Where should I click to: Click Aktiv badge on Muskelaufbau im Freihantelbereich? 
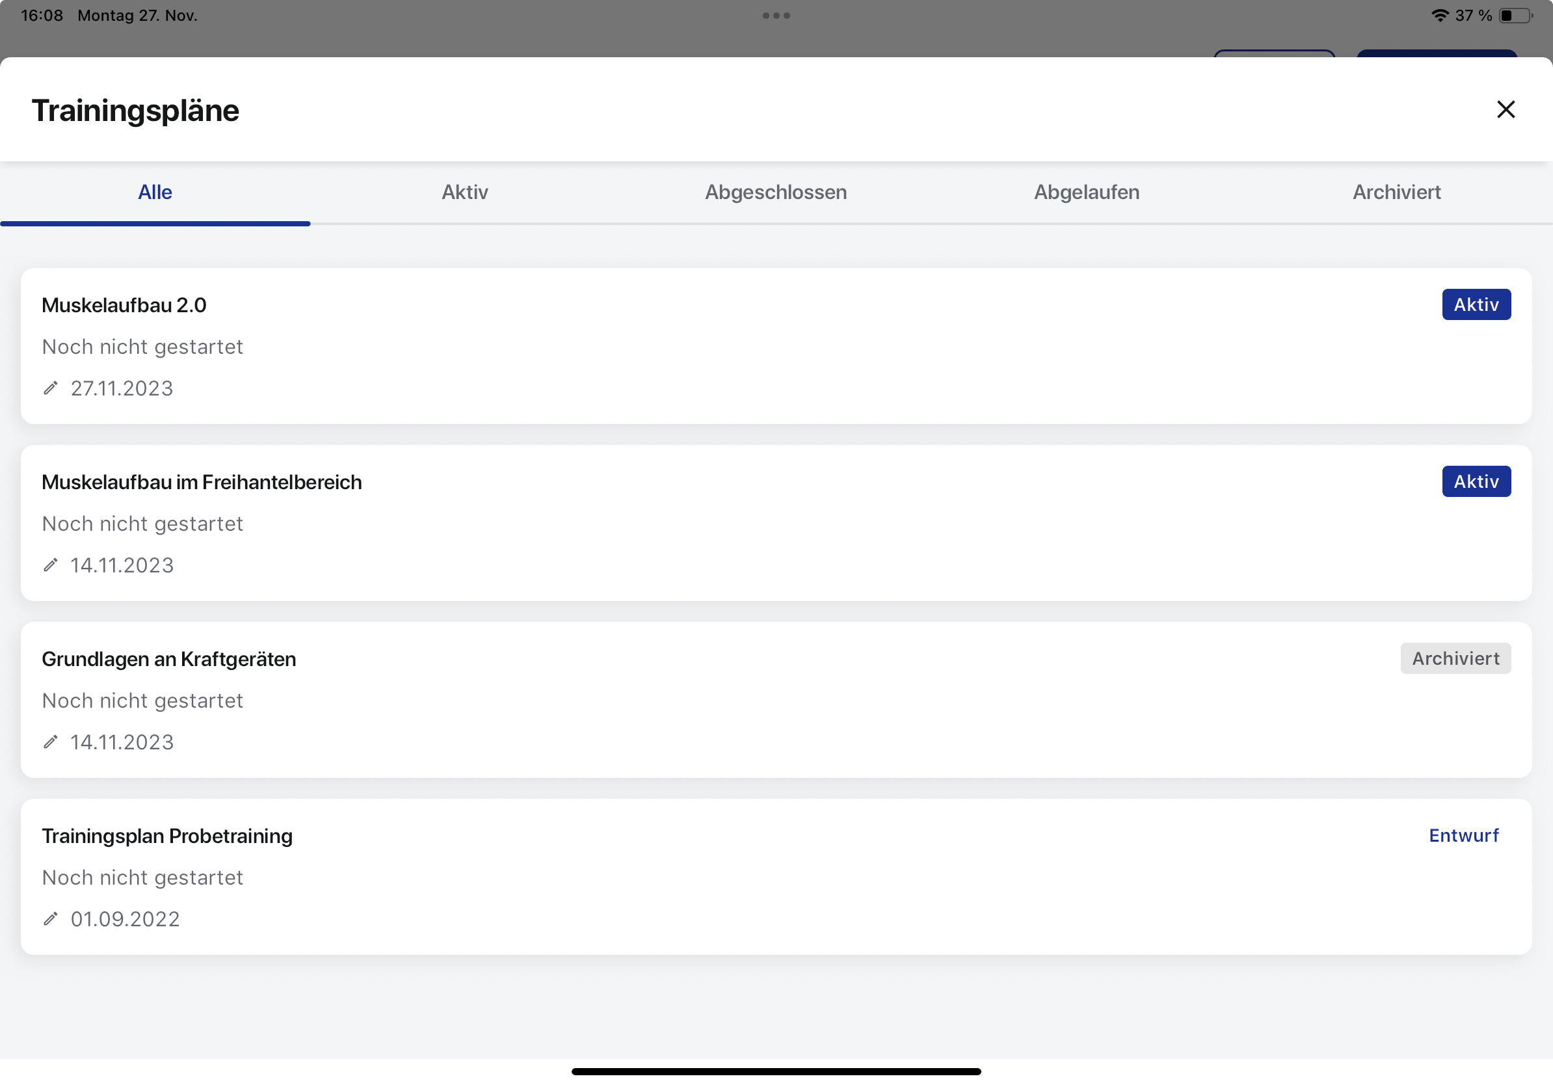[1476, 481]
